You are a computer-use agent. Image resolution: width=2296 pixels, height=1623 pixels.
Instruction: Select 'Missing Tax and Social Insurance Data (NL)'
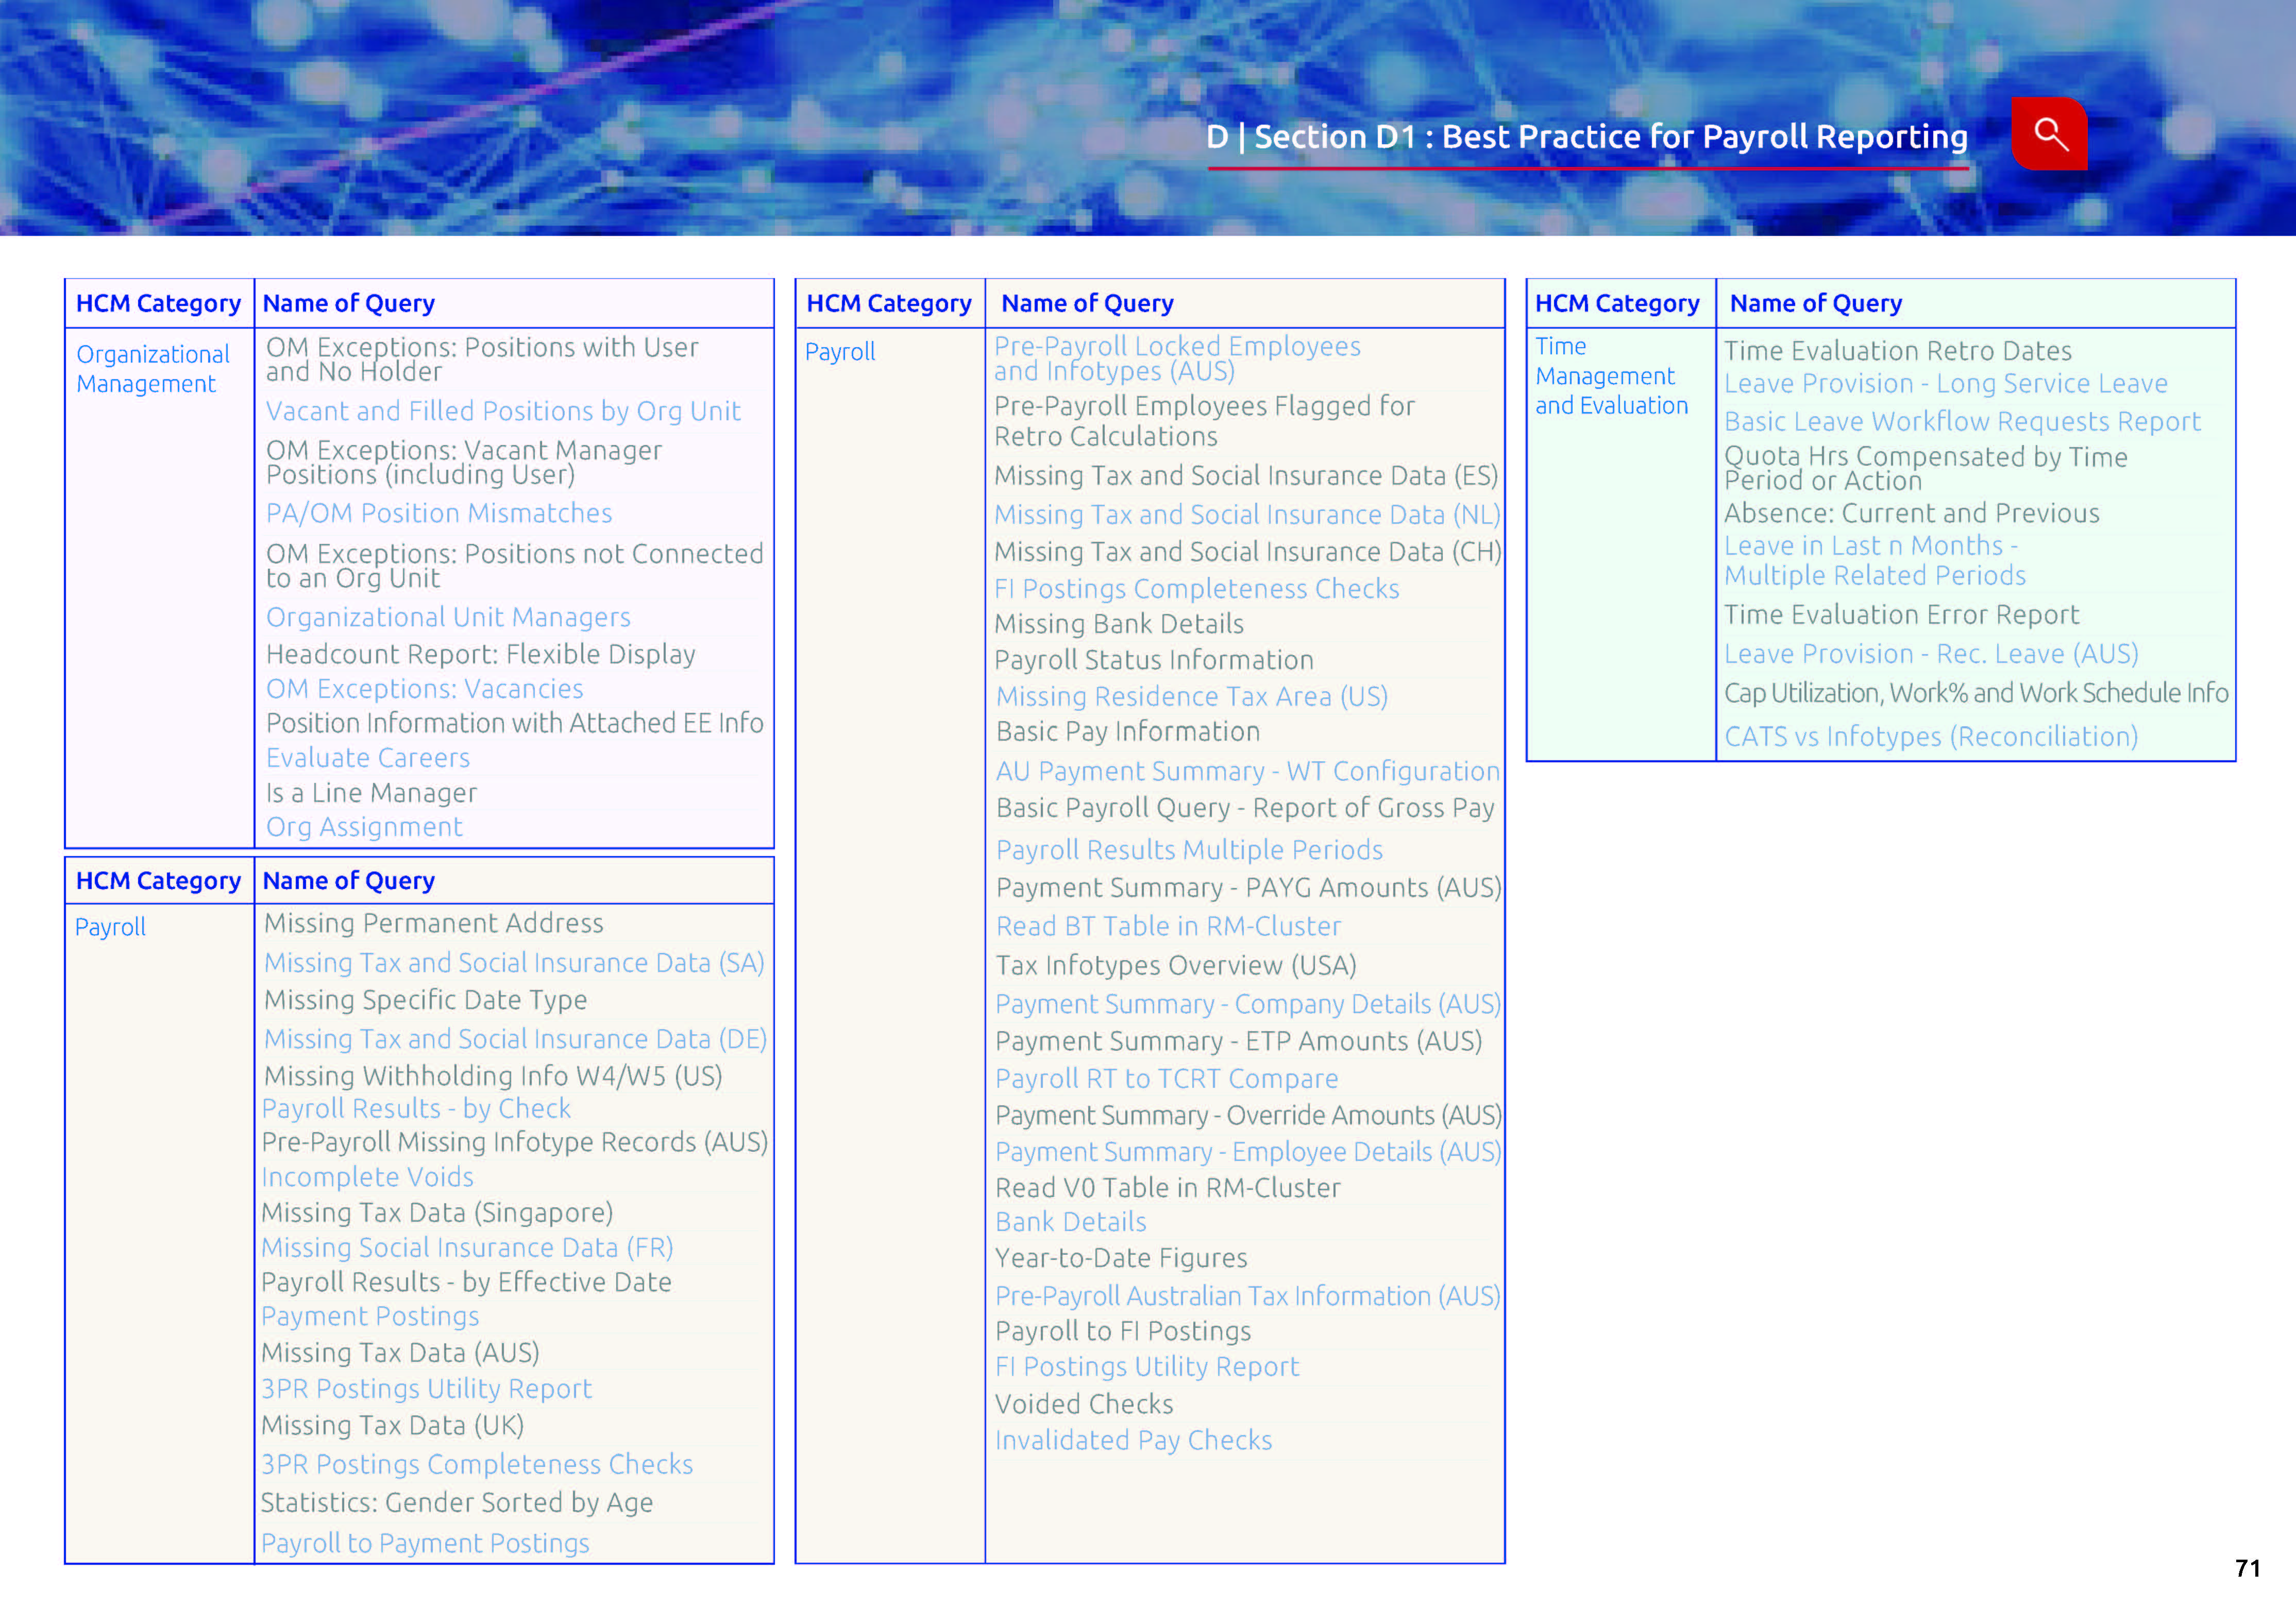[1247, 515]
